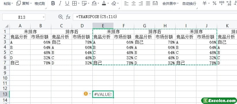Click the 格式刷 format painter button
237x104 pixels.
pyautogui.click(x=40, y=3)
